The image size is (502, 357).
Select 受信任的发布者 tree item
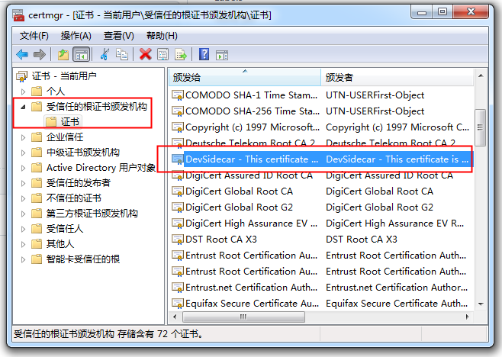coord(79,182)
